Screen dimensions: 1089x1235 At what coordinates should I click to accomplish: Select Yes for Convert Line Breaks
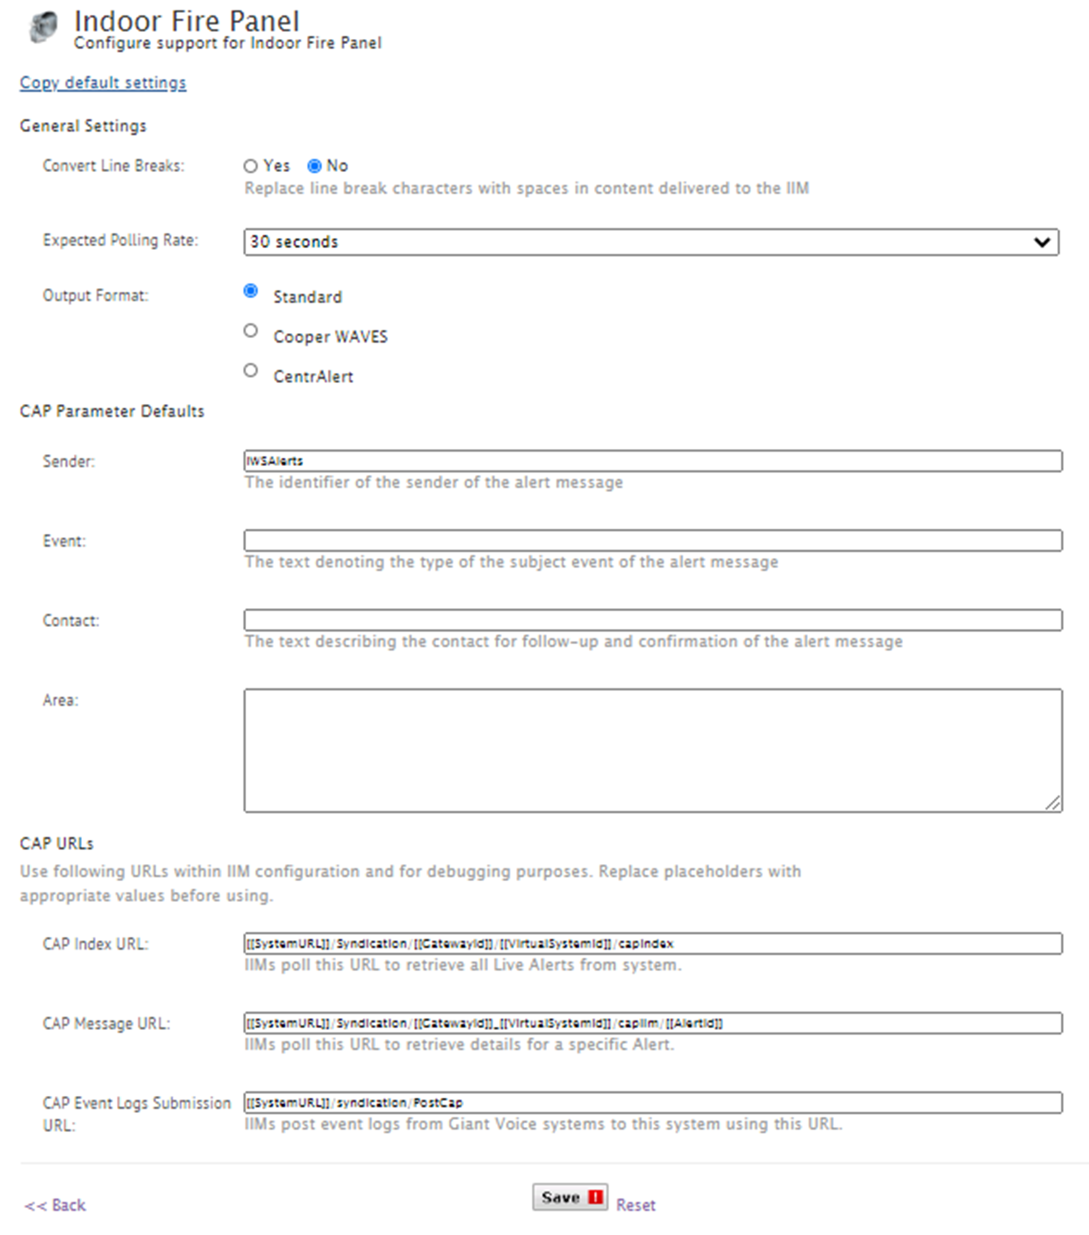251,166
